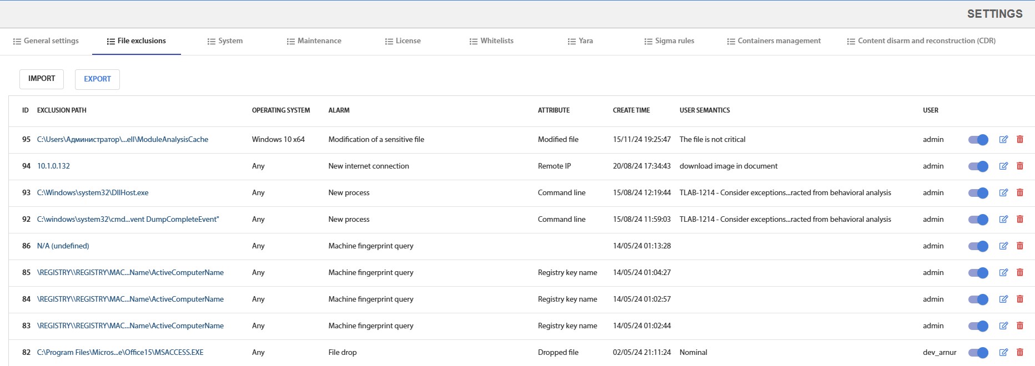Switch to the System tab
1035x366 pixels.
point(225,41)
